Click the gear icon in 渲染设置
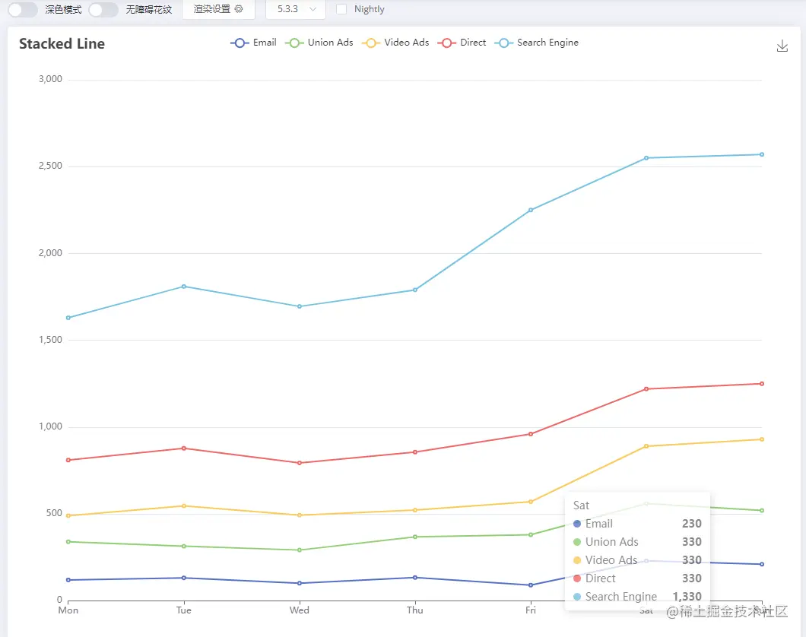This screenshot has width=806, height=637. tap(239, 8)
